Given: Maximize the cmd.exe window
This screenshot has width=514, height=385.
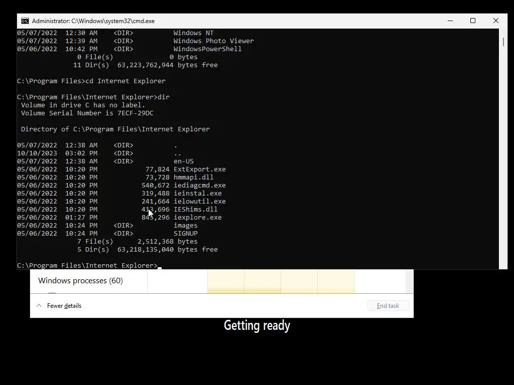Looking at the screenshot, I should (x=473, y=21).
